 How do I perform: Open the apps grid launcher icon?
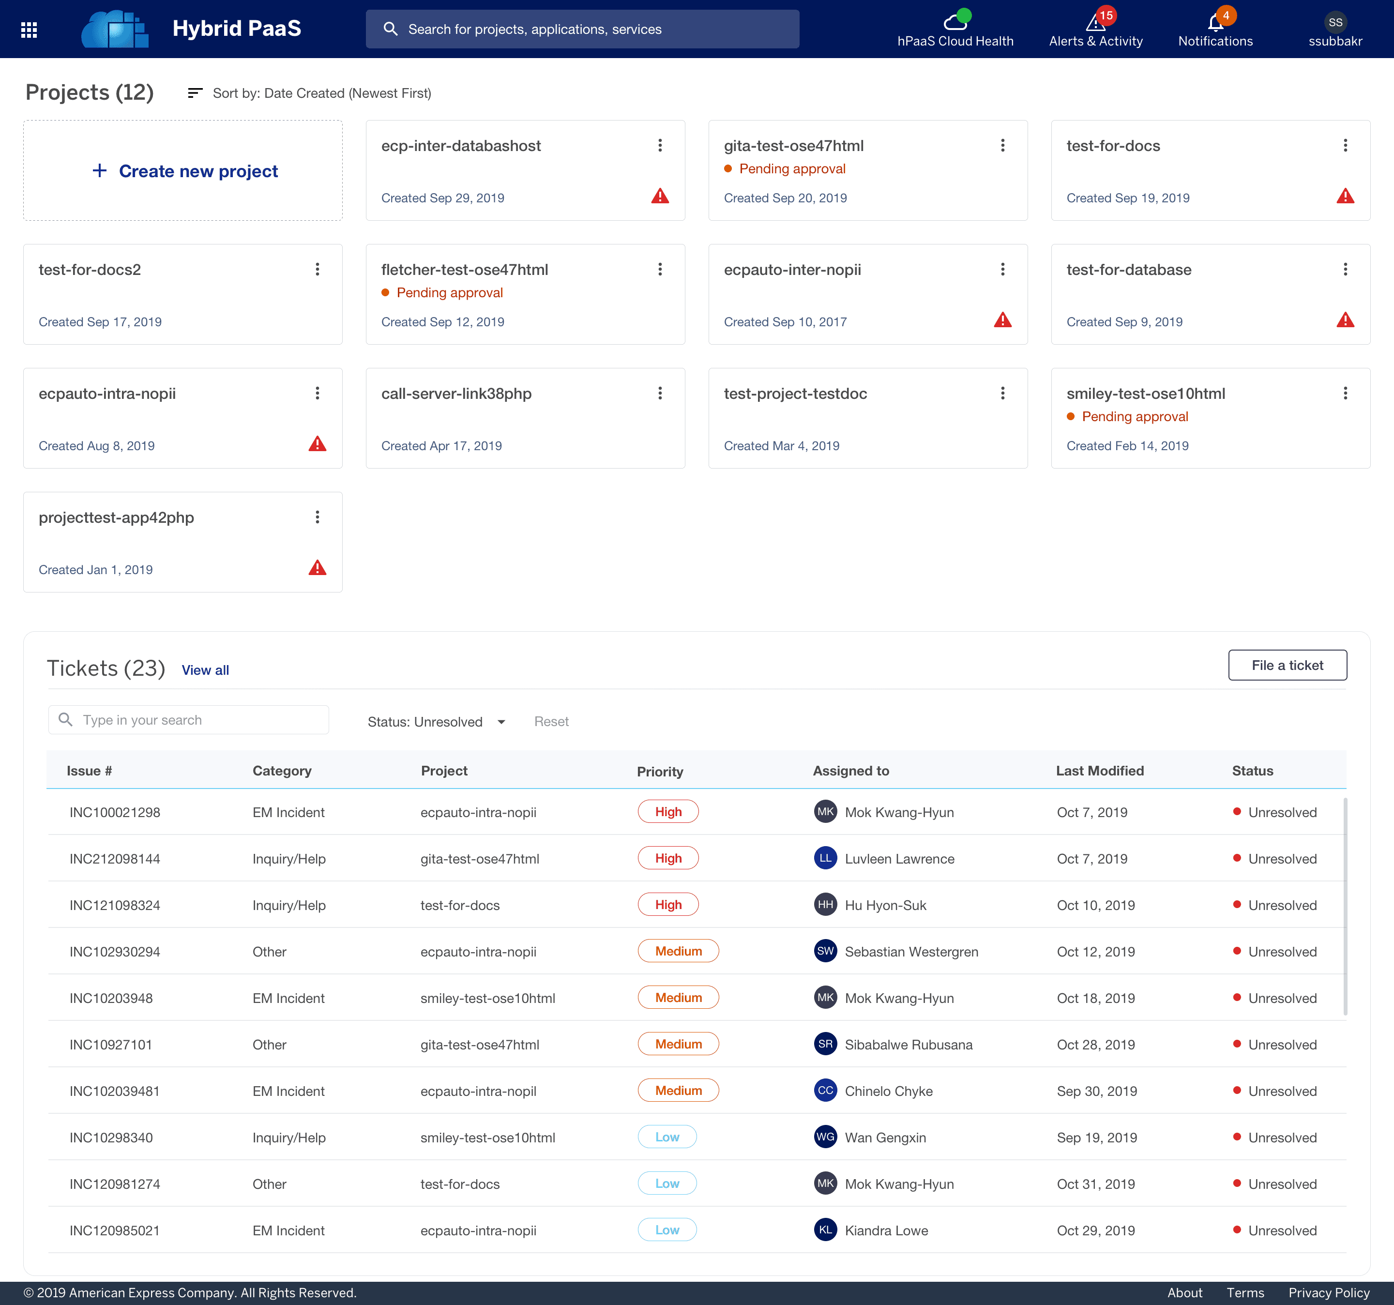point(29,30)
